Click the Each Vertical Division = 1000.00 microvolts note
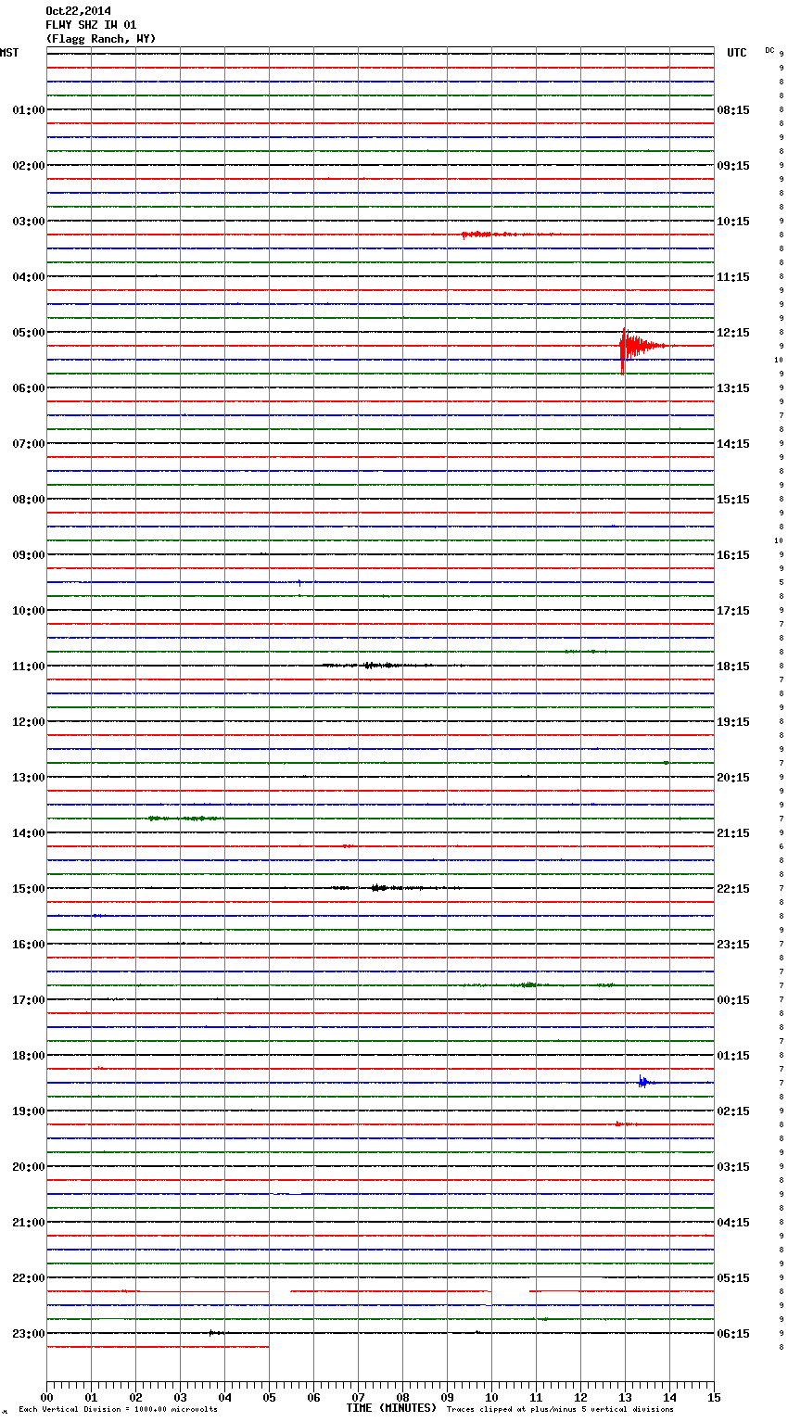This screenshot has height=1422, width=788. (119, 1410)
